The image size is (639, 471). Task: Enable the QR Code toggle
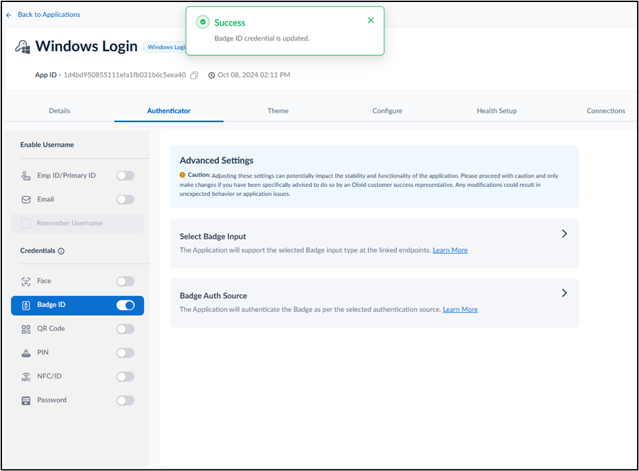pos(126,329)
